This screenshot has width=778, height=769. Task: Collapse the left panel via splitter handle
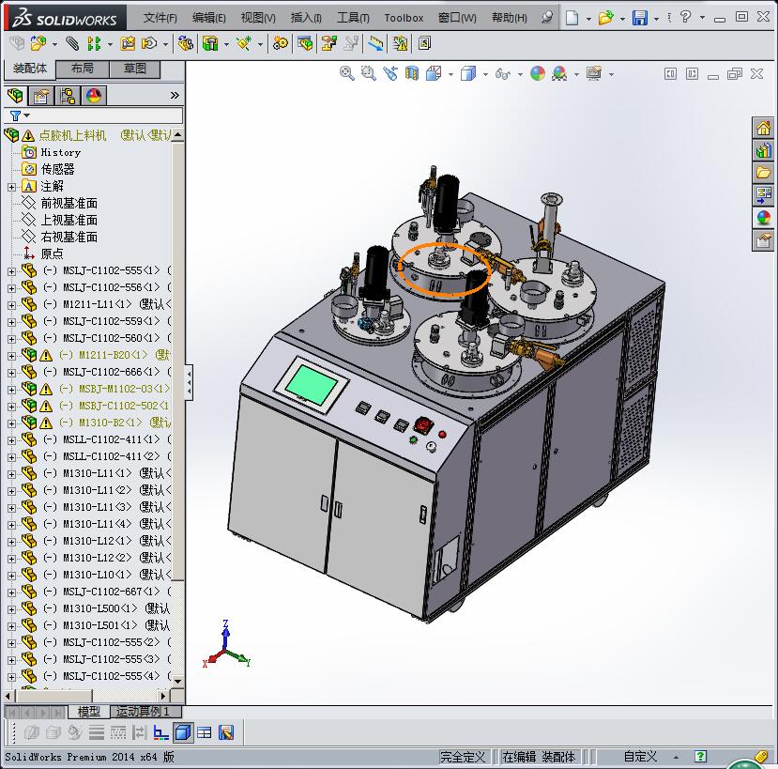(189, 382)
